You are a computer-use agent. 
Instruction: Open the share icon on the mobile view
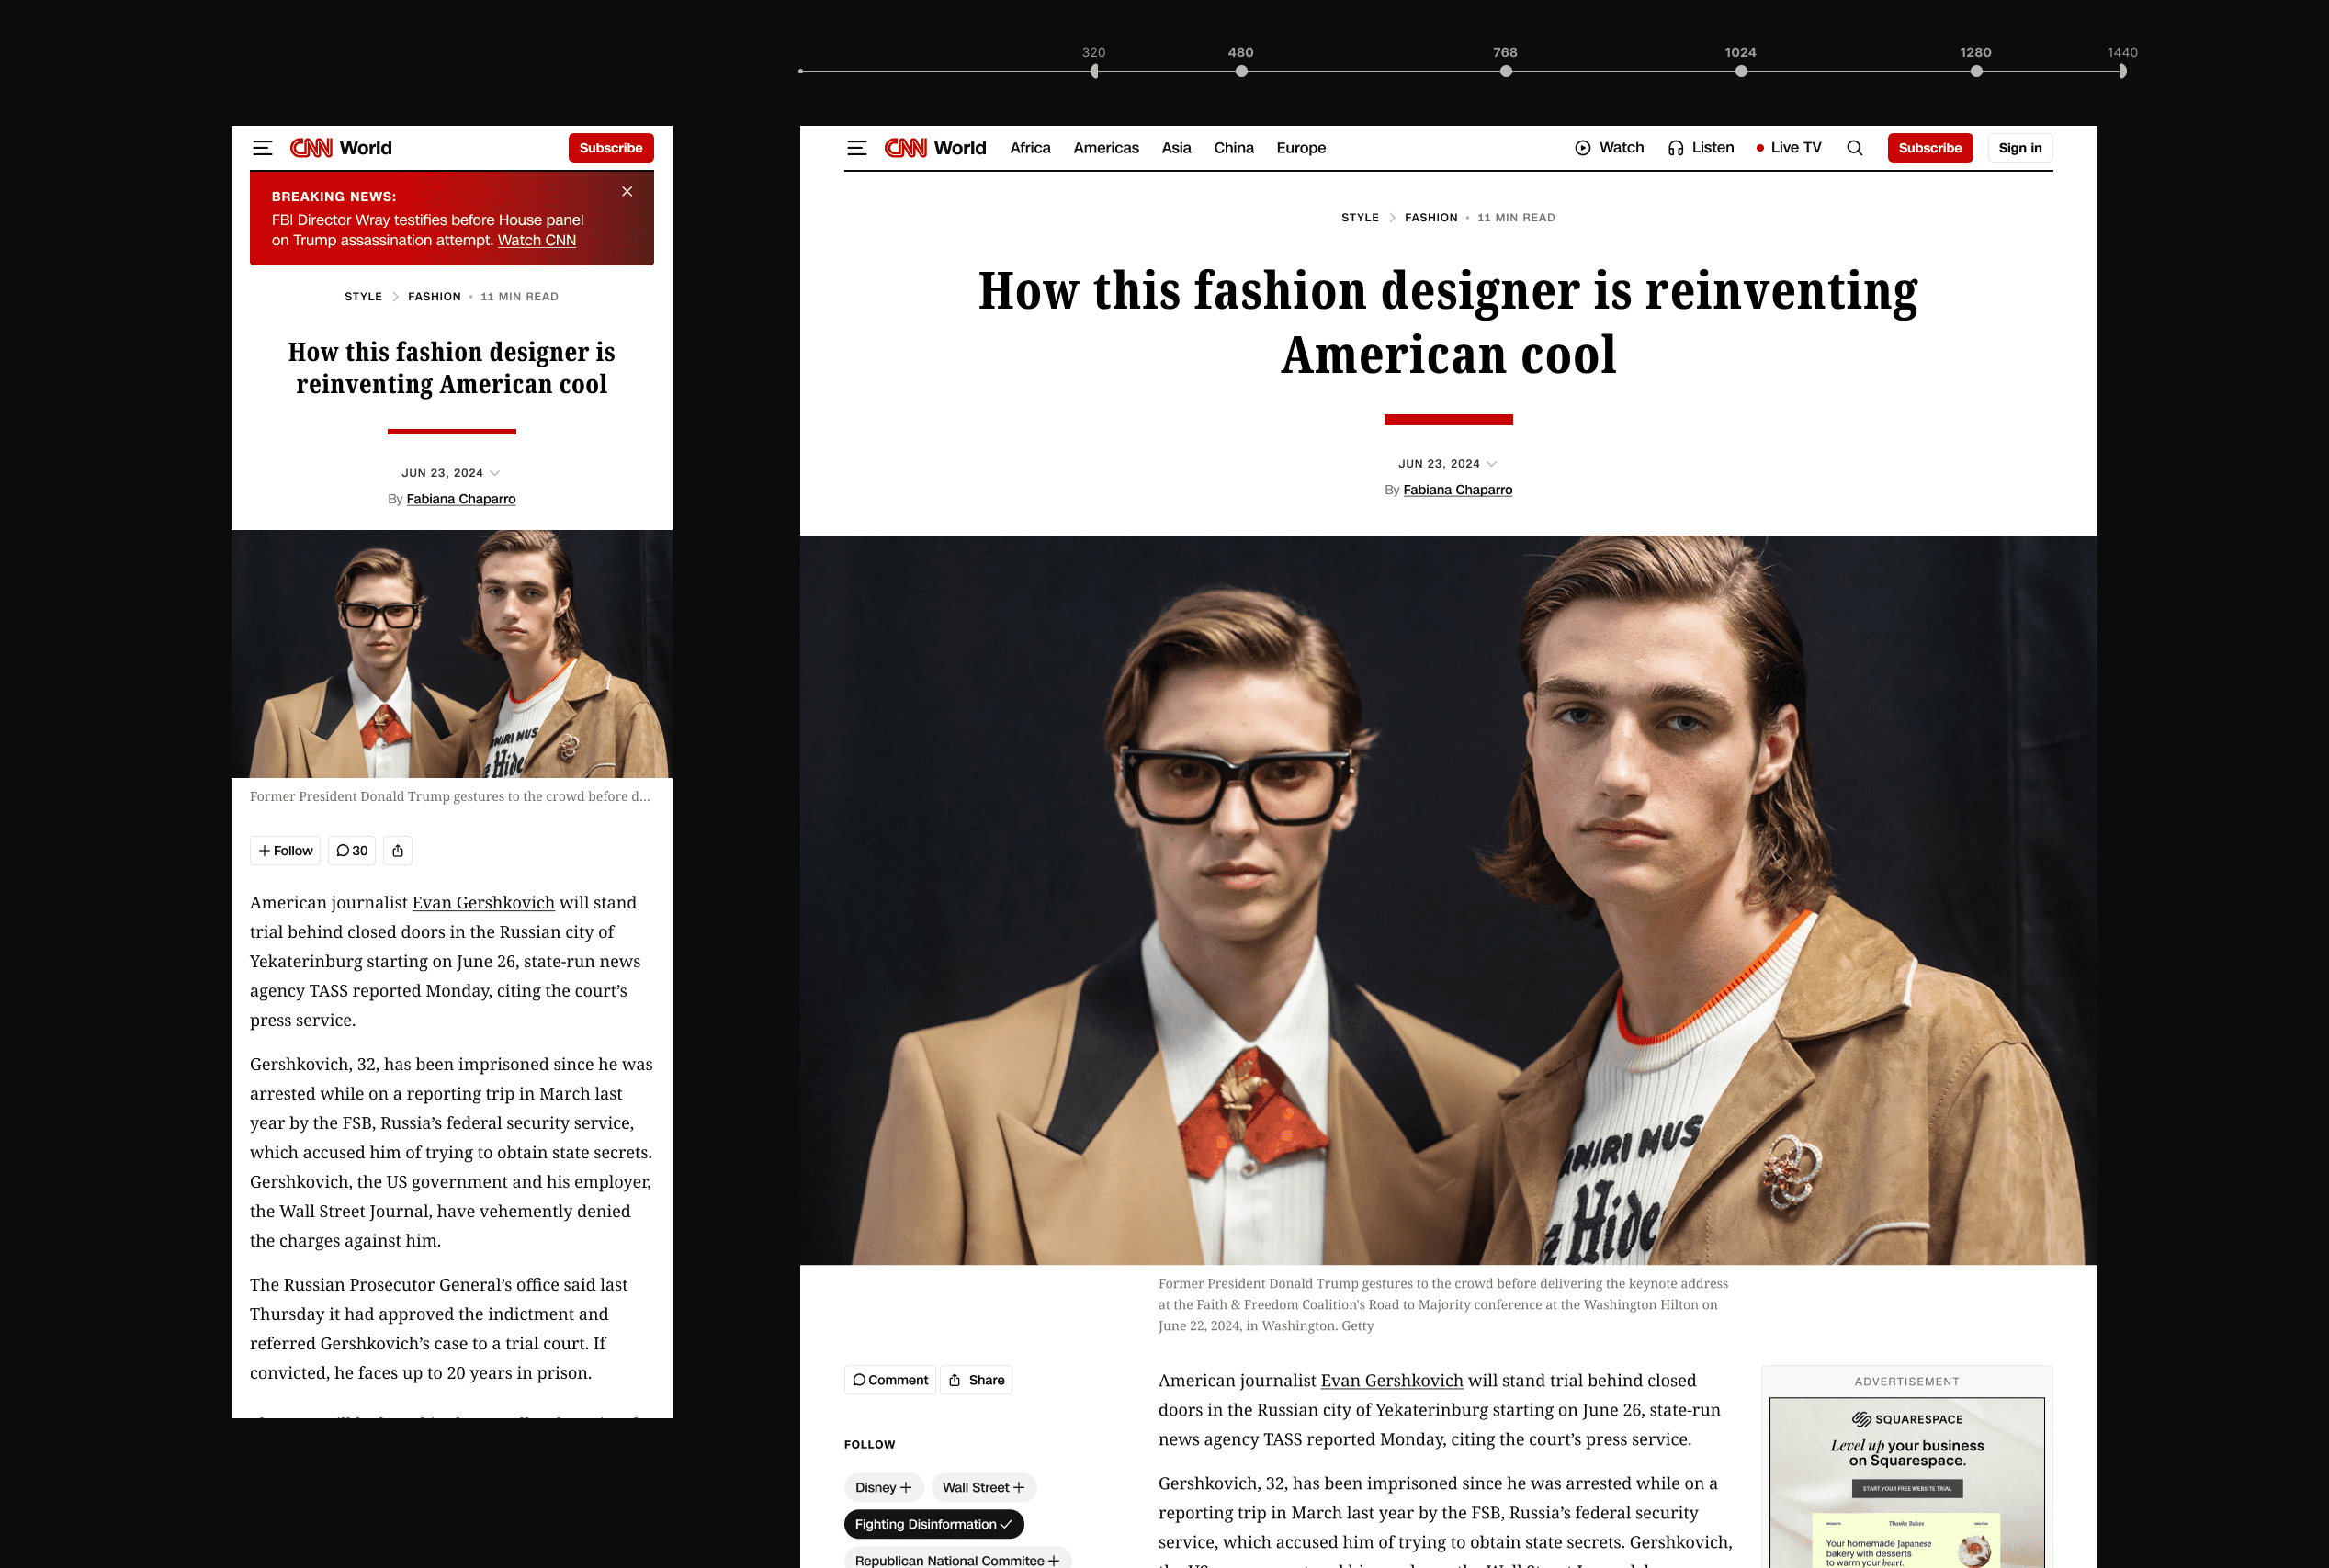397,850
